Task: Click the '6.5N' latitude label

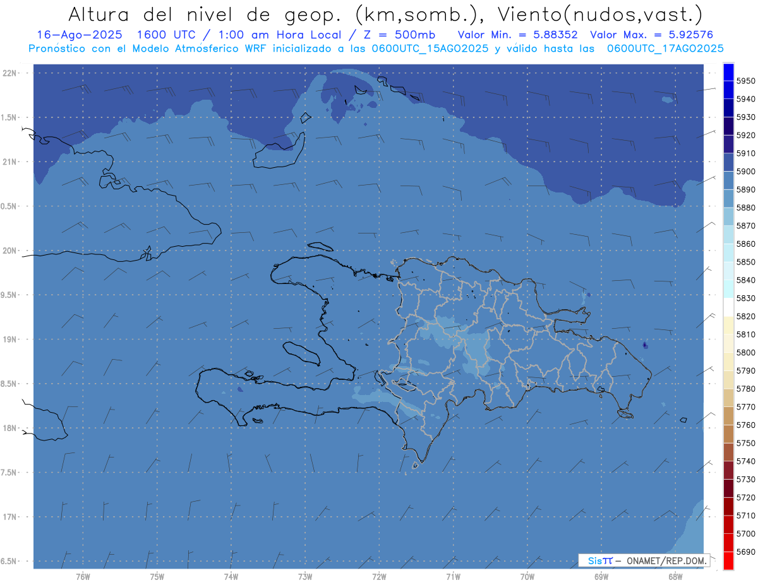Action: point(9,562)
